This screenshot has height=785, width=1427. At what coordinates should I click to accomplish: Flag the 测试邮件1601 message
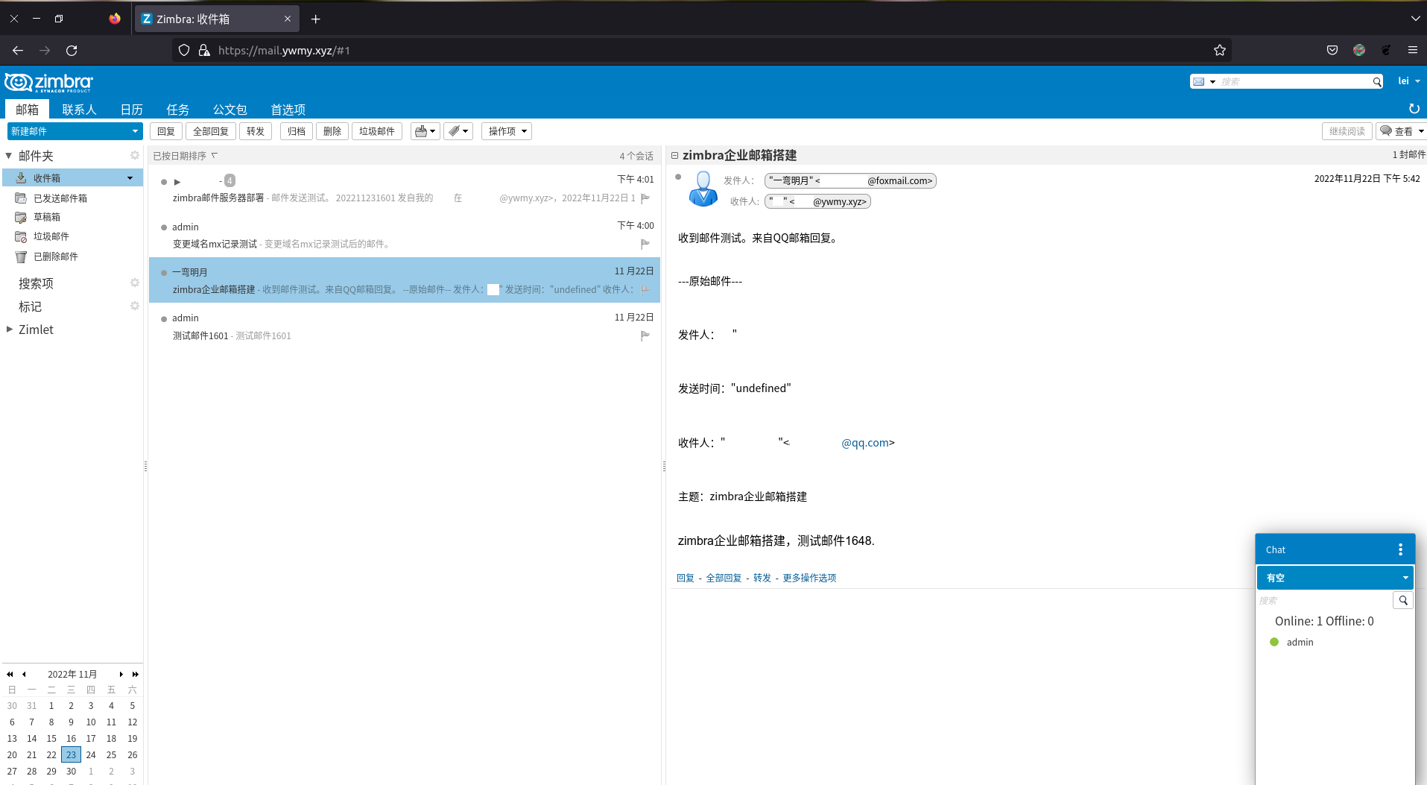(645, 335)
